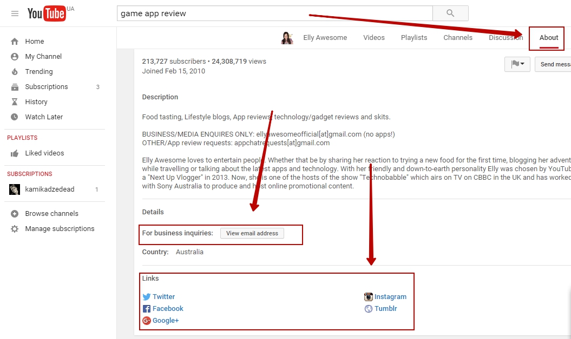This screenshot has width=571, height=339.
Task: Click the Facebook link
Action: [x=168, y=309]
